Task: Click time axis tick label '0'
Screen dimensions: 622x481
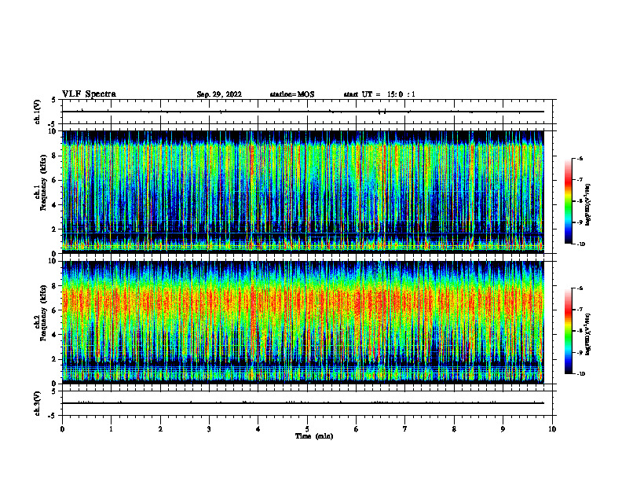Action: pyautogui.click(x=62, y=429)
